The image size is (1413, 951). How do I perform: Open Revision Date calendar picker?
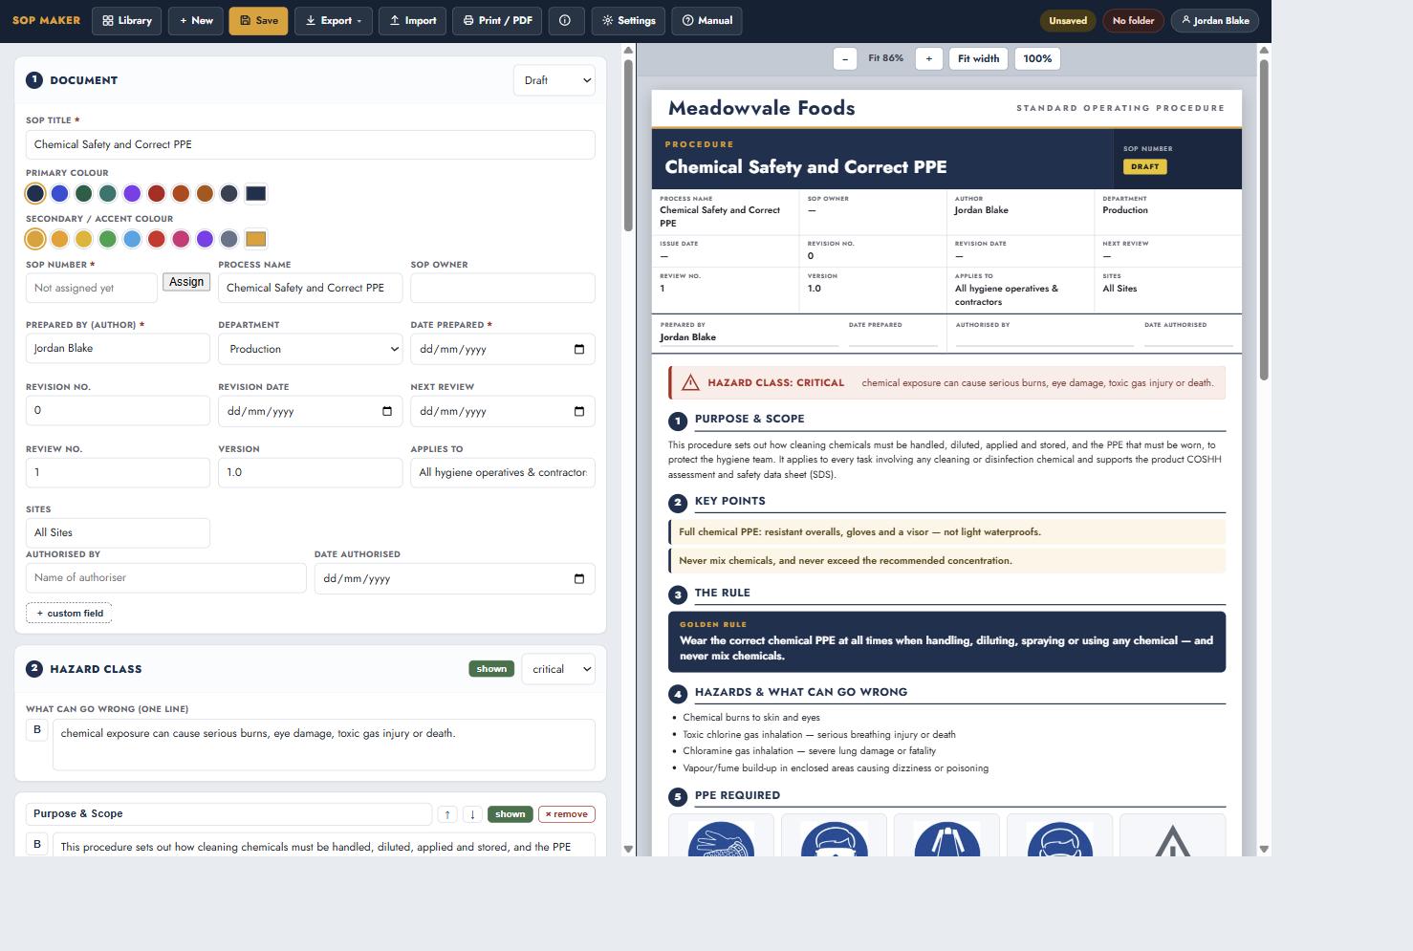coord(387,411)
